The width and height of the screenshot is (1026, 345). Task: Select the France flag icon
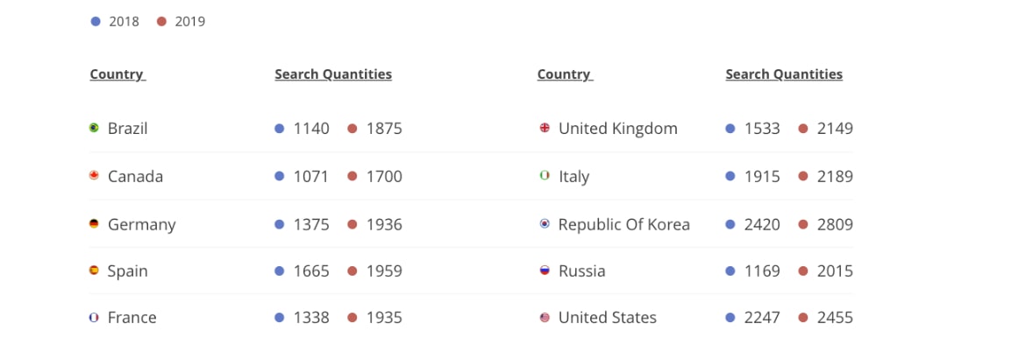(x=94, y=318)
